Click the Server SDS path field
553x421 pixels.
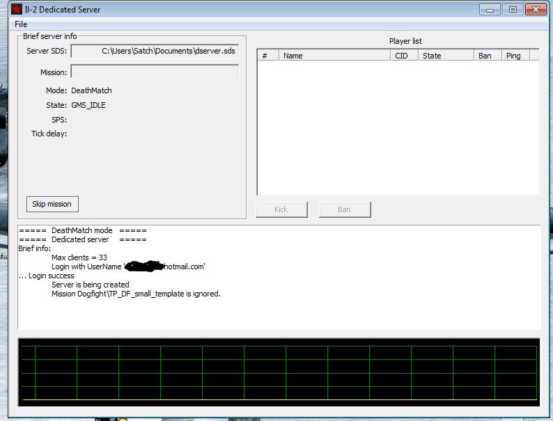coord(155,51)
